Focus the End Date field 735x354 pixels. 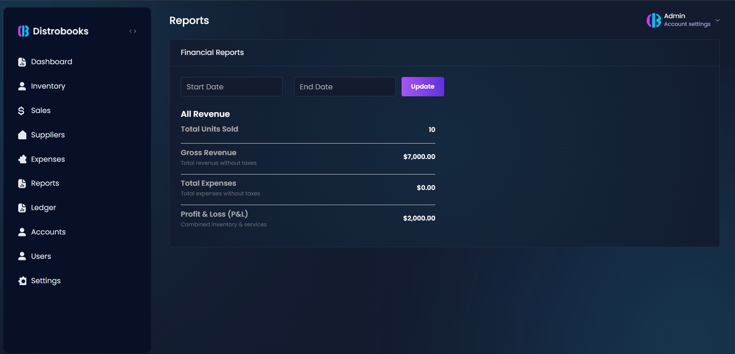coord(345,87)
